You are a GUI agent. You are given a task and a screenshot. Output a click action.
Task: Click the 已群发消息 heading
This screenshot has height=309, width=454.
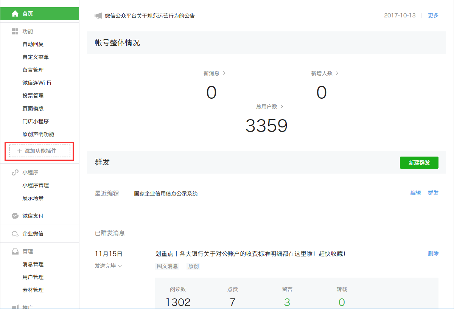click(x=110, y=233)
